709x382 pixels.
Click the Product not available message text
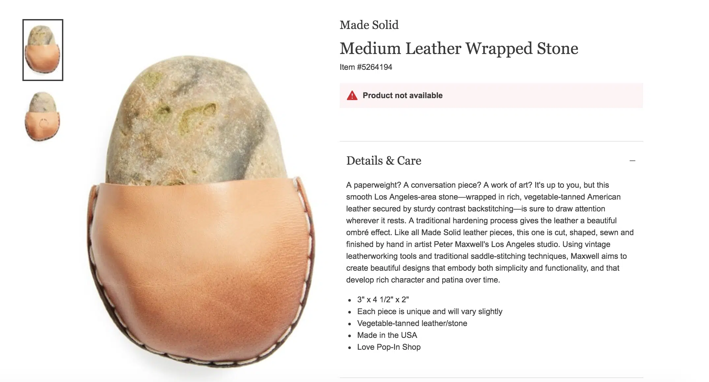pos(402,95)
